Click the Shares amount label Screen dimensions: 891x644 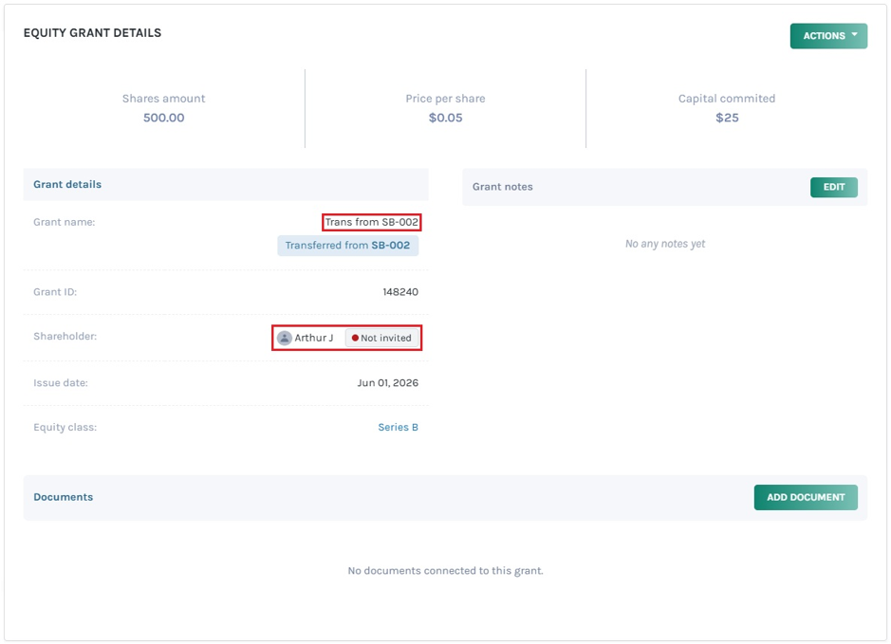[163, 99]
